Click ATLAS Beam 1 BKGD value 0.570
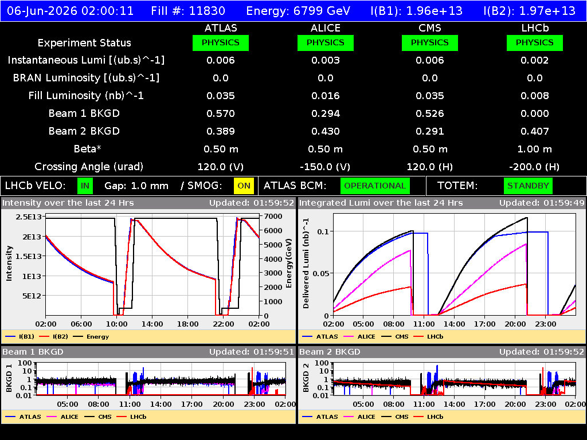Screen dimensions: 587x440 point(221,114)
